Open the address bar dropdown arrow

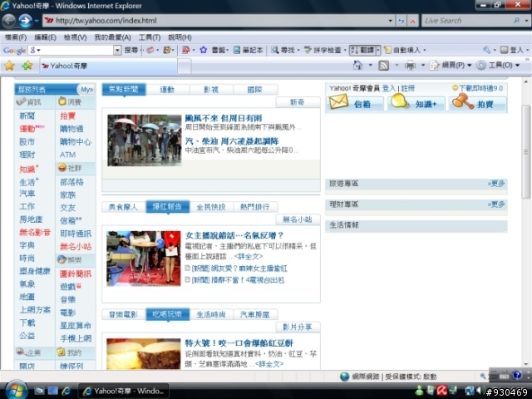[x=390, y=21]
